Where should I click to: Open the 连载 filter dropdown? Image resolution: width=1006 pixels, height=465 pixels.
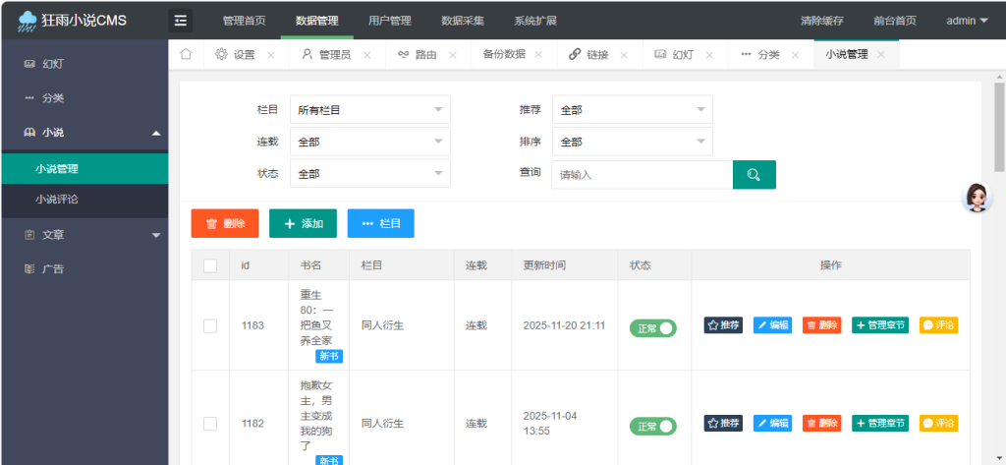pyautogui.click(x=370, y=142)
